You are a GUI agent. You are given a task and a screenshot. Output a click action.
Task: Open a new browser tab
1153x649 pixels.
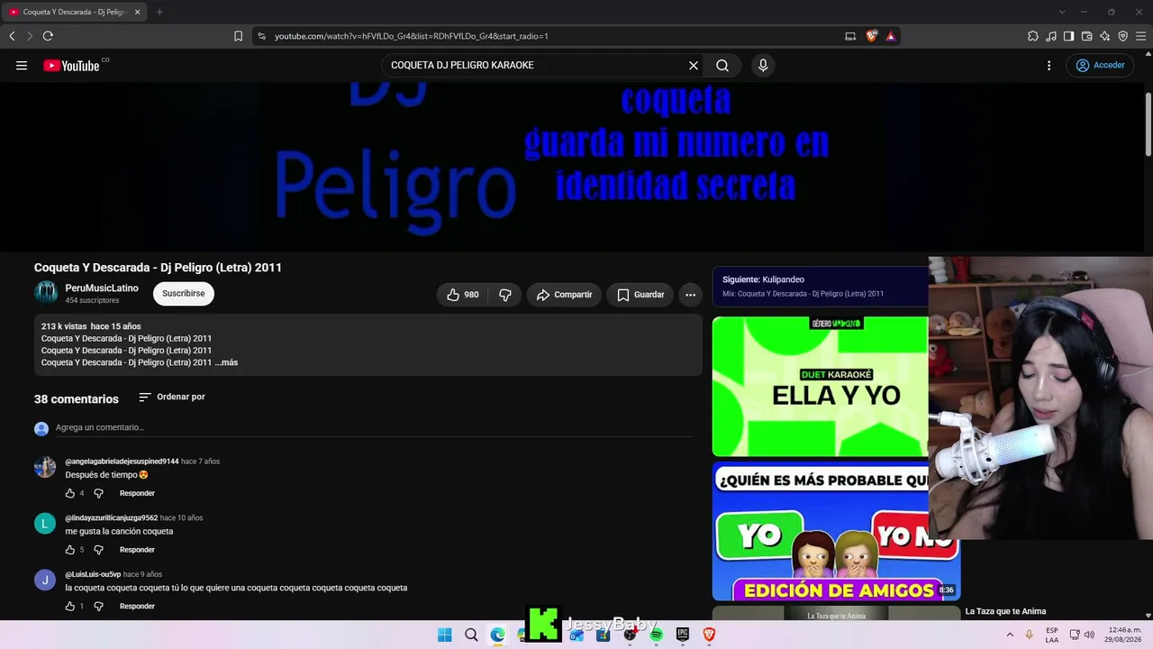coord(159,12)
